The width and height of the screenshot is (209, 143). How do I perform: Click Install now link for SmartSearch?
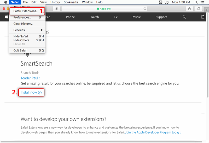coord(31,93)
